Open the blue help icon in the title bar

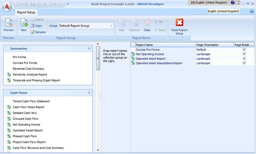pos(233,3)
